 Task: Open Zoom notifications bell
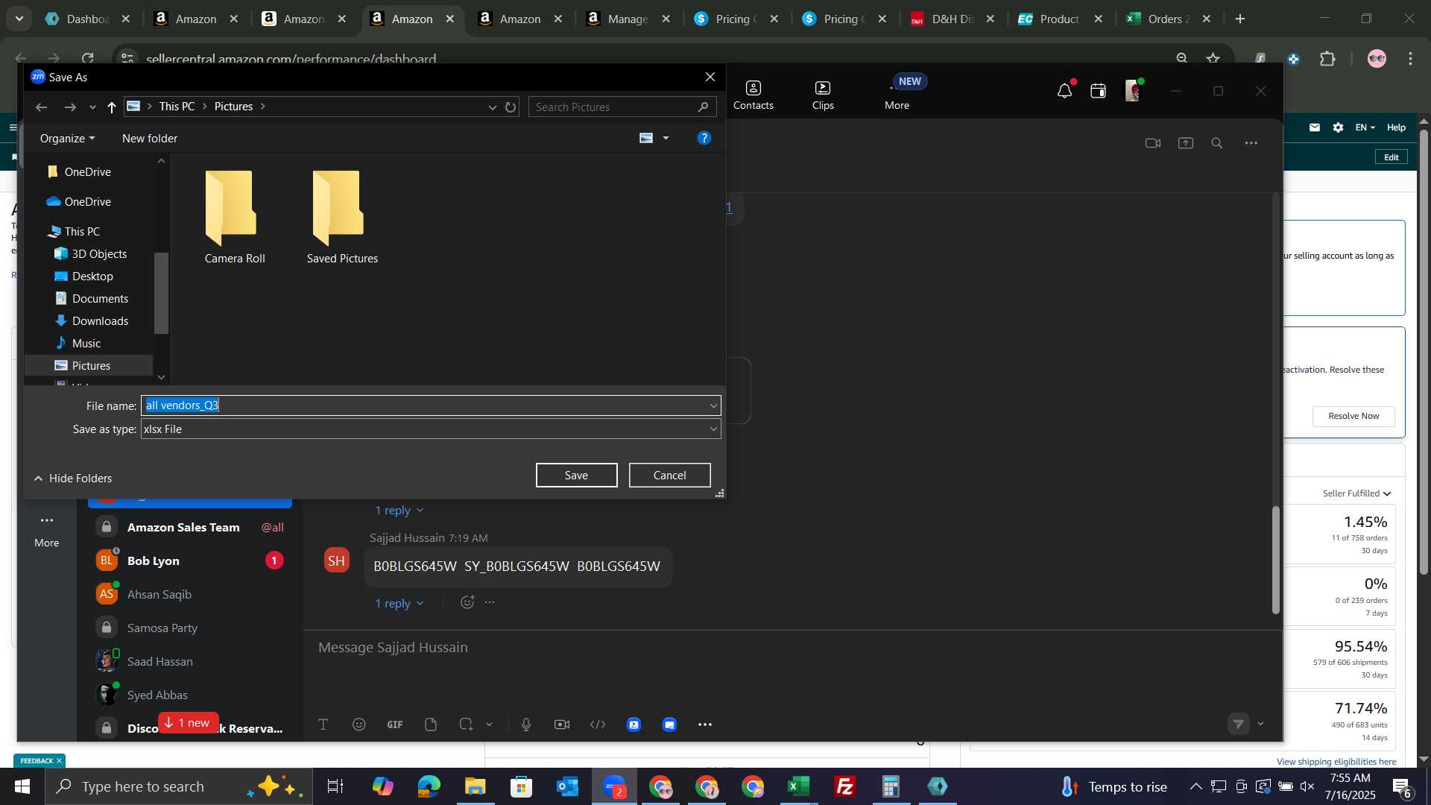pyautogui.click(x=1064, y=91)
